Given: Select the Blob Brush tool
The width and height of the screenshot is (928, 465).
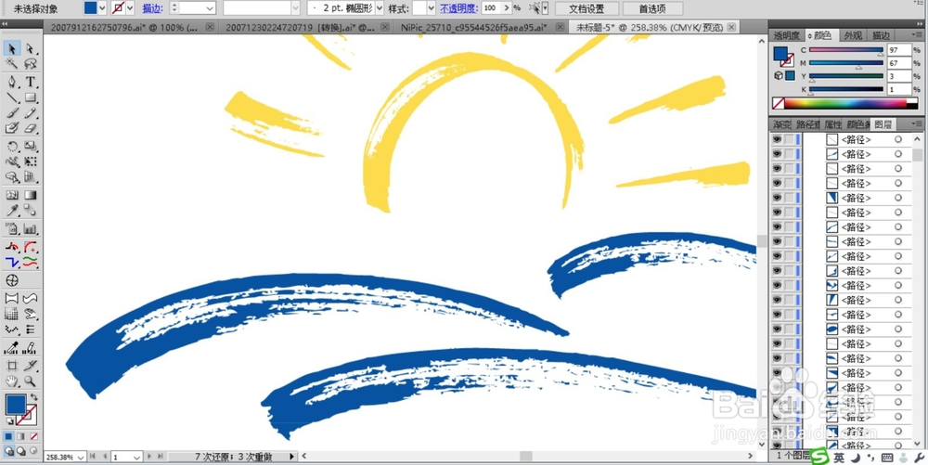Looking at the screenshot, I should 12,128.
